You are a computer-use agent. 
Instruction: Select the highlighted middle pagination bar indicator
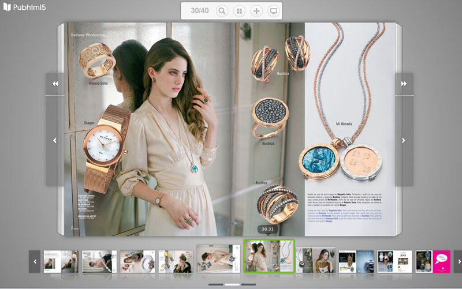tap(232, 284)
